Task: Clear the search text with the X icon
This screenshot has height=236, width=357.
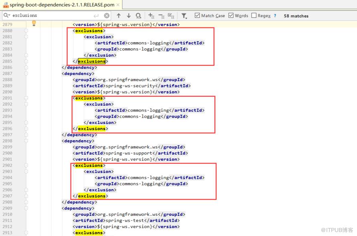Action: (x=107, y=16)
